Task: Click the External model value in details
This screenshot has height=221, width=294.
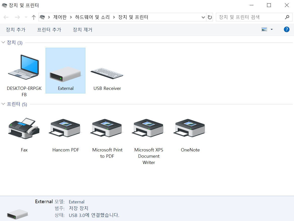Action: coord(77,202)
